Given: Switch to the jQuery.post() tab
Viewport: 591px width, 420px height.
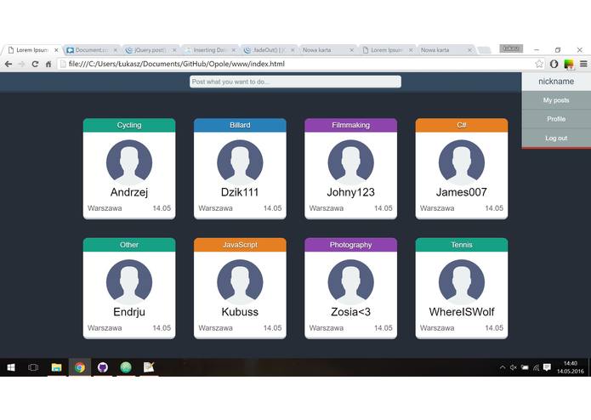Looking at the screenshot, I should point(150,49).
